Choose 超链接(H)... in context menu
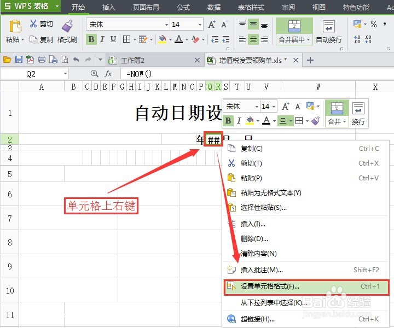 click(305, 319)
